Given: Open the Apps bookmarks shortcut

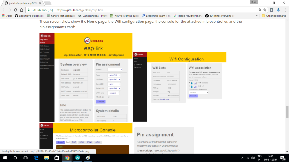Looking at the screenshot, I should (x=7, y=16).
